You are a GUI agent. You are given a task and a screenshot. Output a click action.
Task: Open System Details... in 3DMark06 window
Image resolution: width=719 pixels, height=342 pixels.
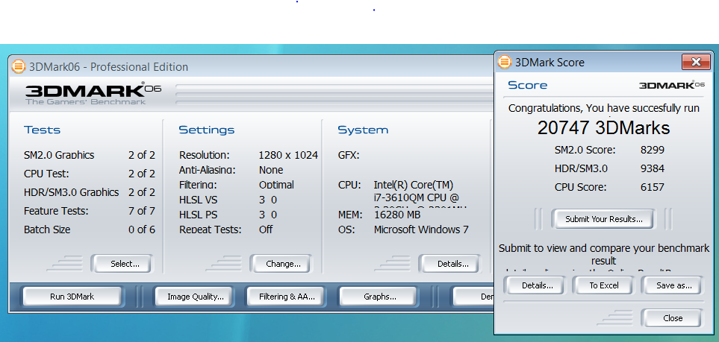[x=450, y=264]
